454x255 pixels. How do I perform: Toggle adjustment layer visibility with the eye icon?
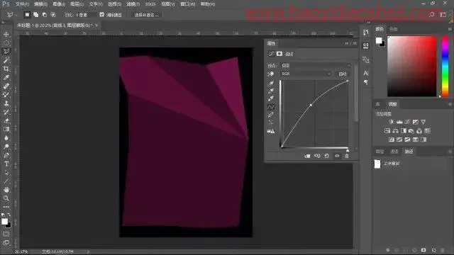[337, 156]
